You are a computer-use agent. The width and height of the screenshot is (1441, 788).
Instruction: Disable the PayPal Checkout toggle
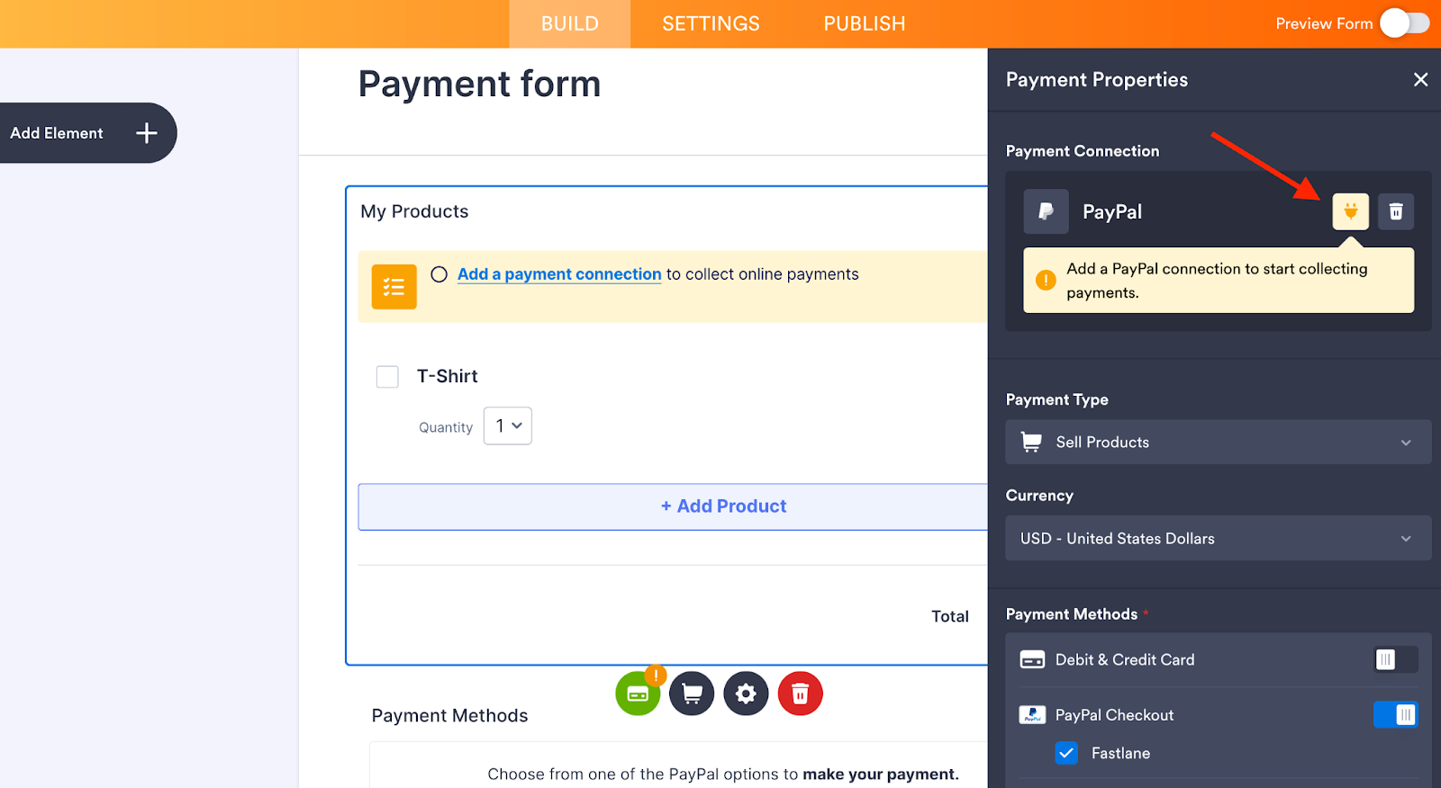pos(1395,714)
